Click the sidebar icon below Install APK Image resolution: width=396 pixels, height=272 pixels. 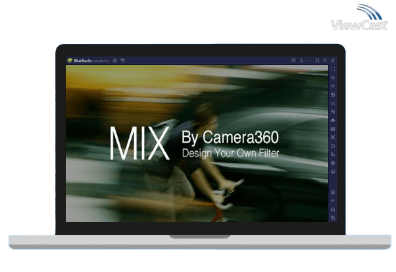333,129
